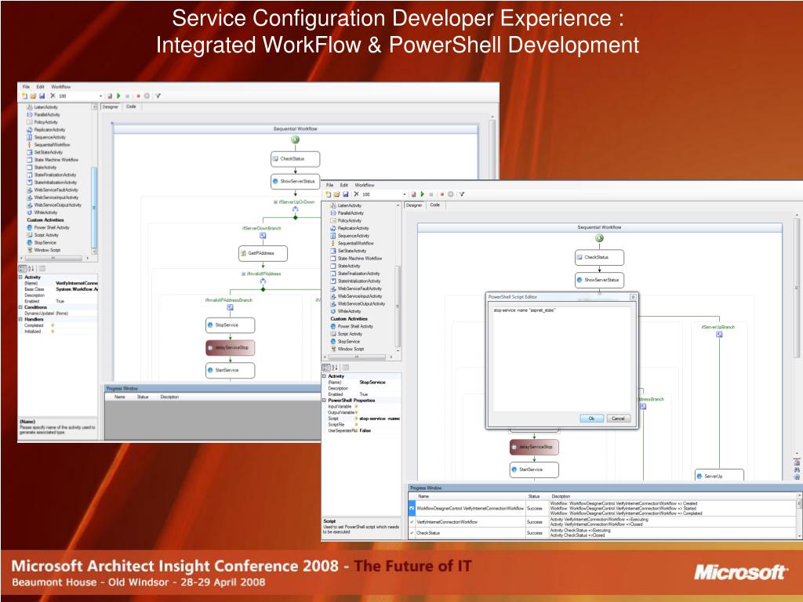Click Alphabetical sort icon in back window properties
The image size is (803, 602).
(x=31, y=268)
